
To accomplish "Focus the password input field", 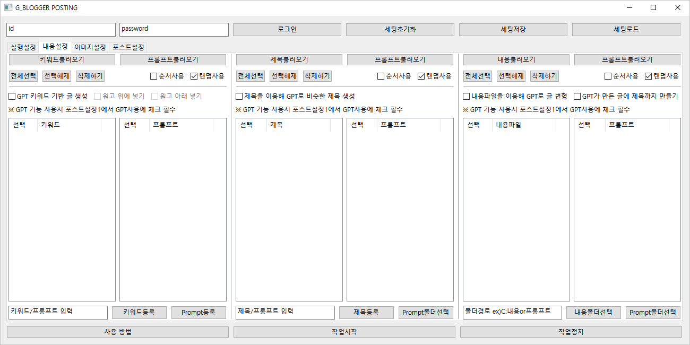I will pyautogui.click(x=174, y=30).
